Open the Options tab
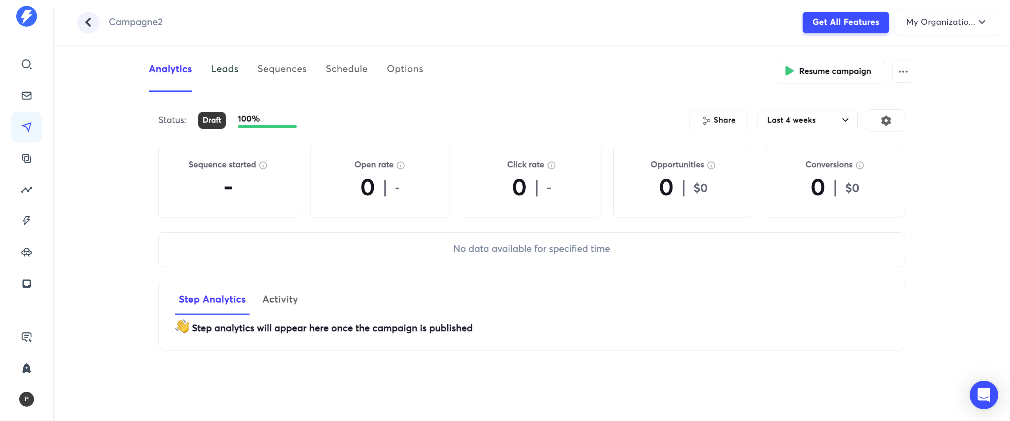The width and height of the screenshot is (1010, 421). click(x=405, y=69)
